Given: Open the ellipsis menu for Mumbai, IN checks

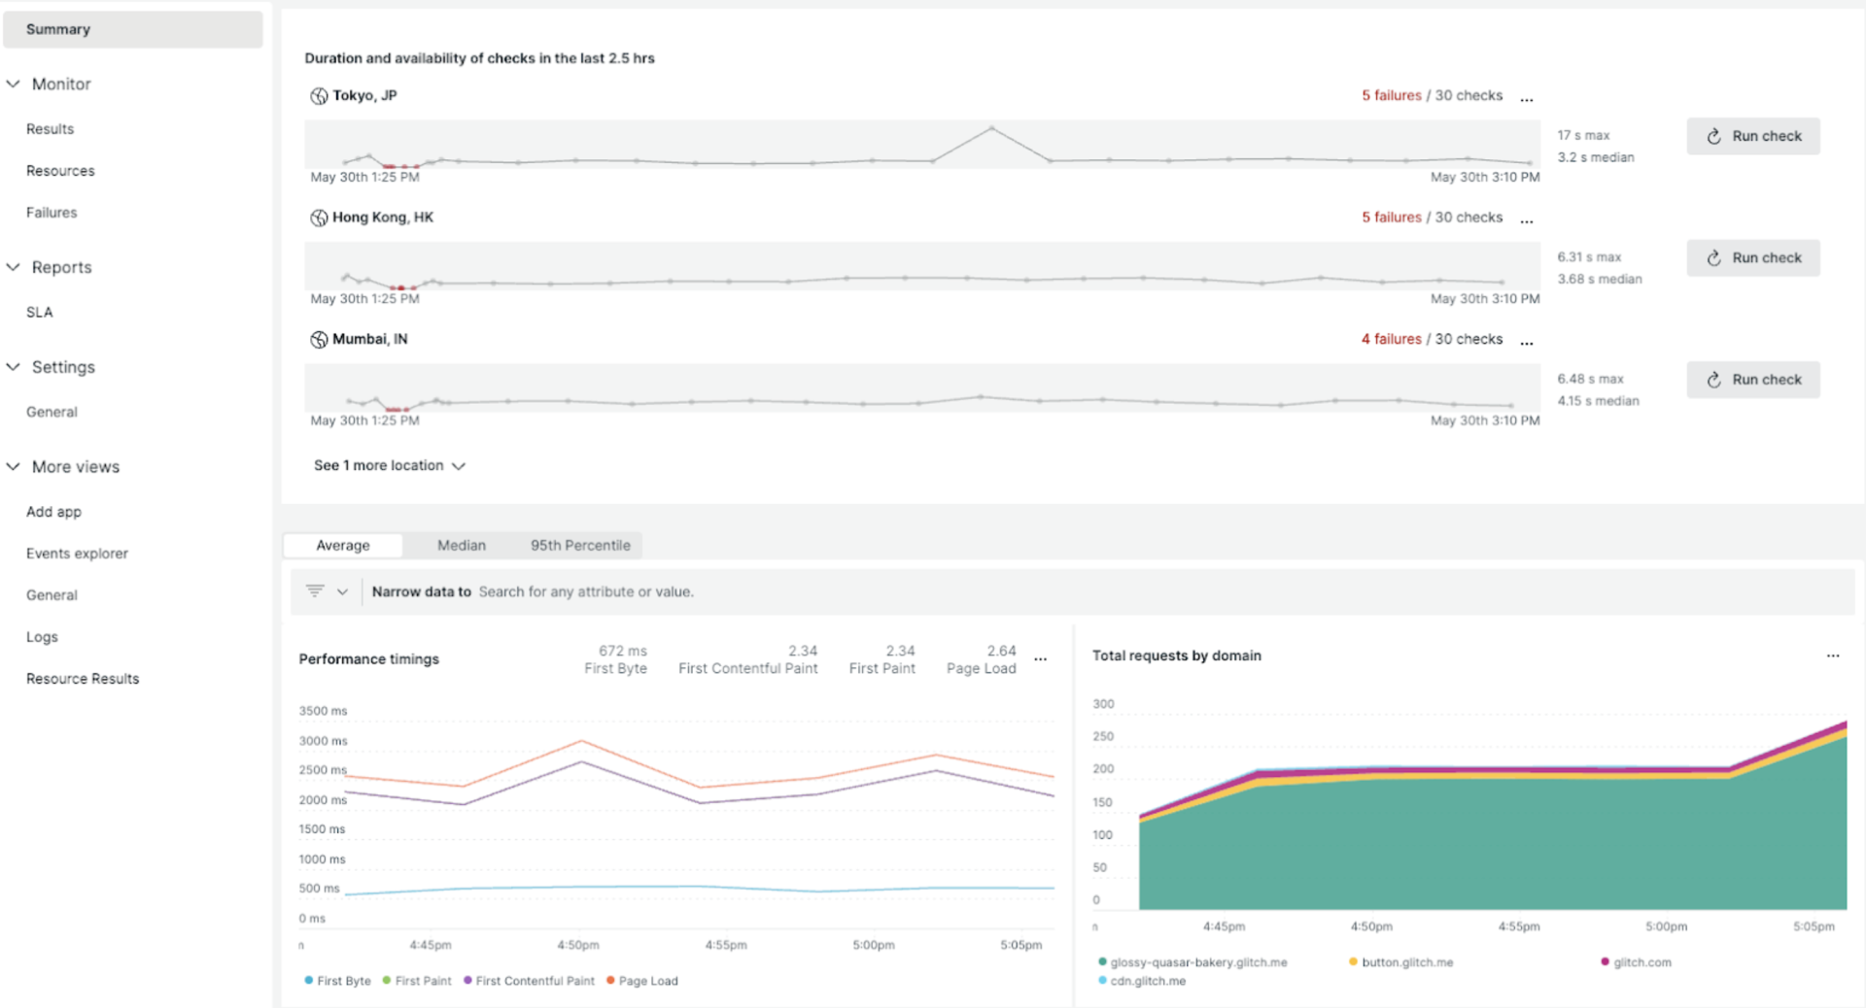Looking at the screenshot, I should pos(1527,341).
